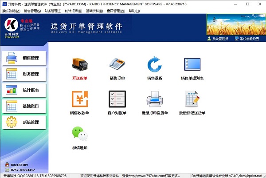Click the status bar database path kprint.mdb

click(227, 176)
